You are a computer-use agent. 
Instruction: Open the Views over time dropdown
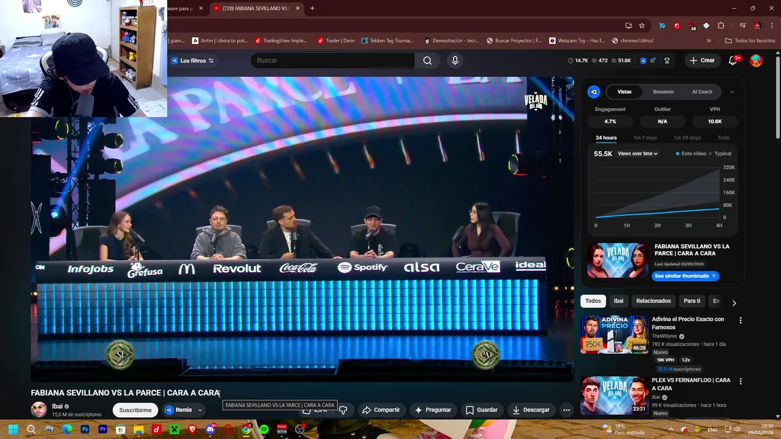point(638,154)
